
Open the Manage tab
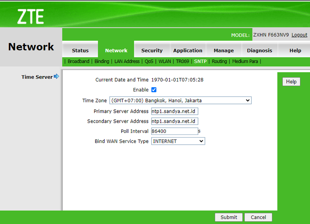click(224, 50)
